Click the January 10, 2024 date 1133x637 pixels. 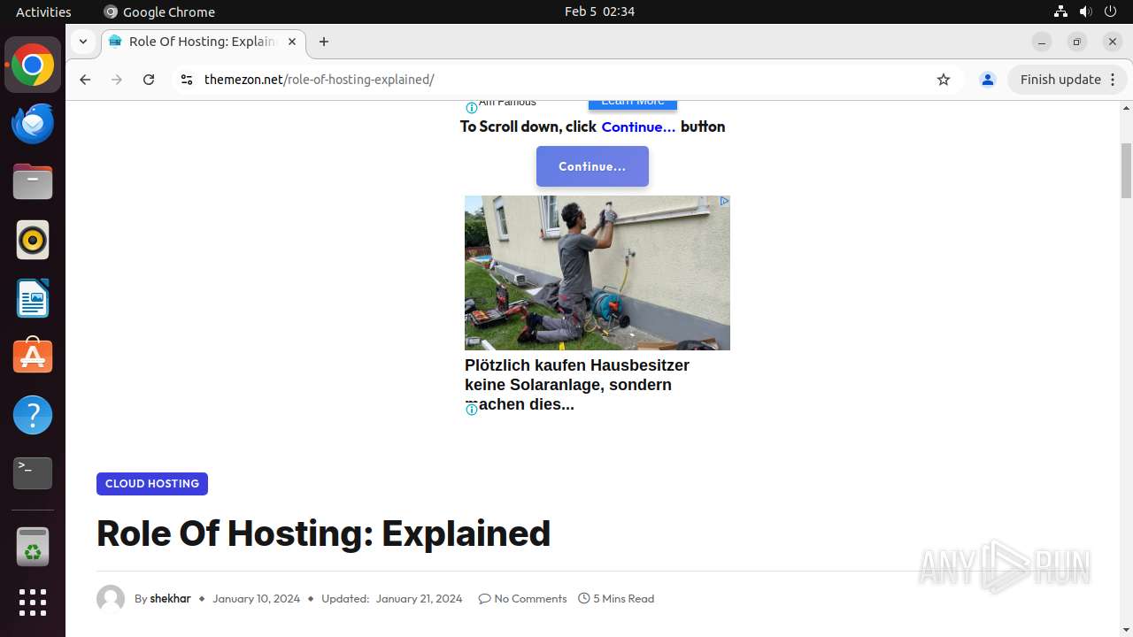pos(256,599)
